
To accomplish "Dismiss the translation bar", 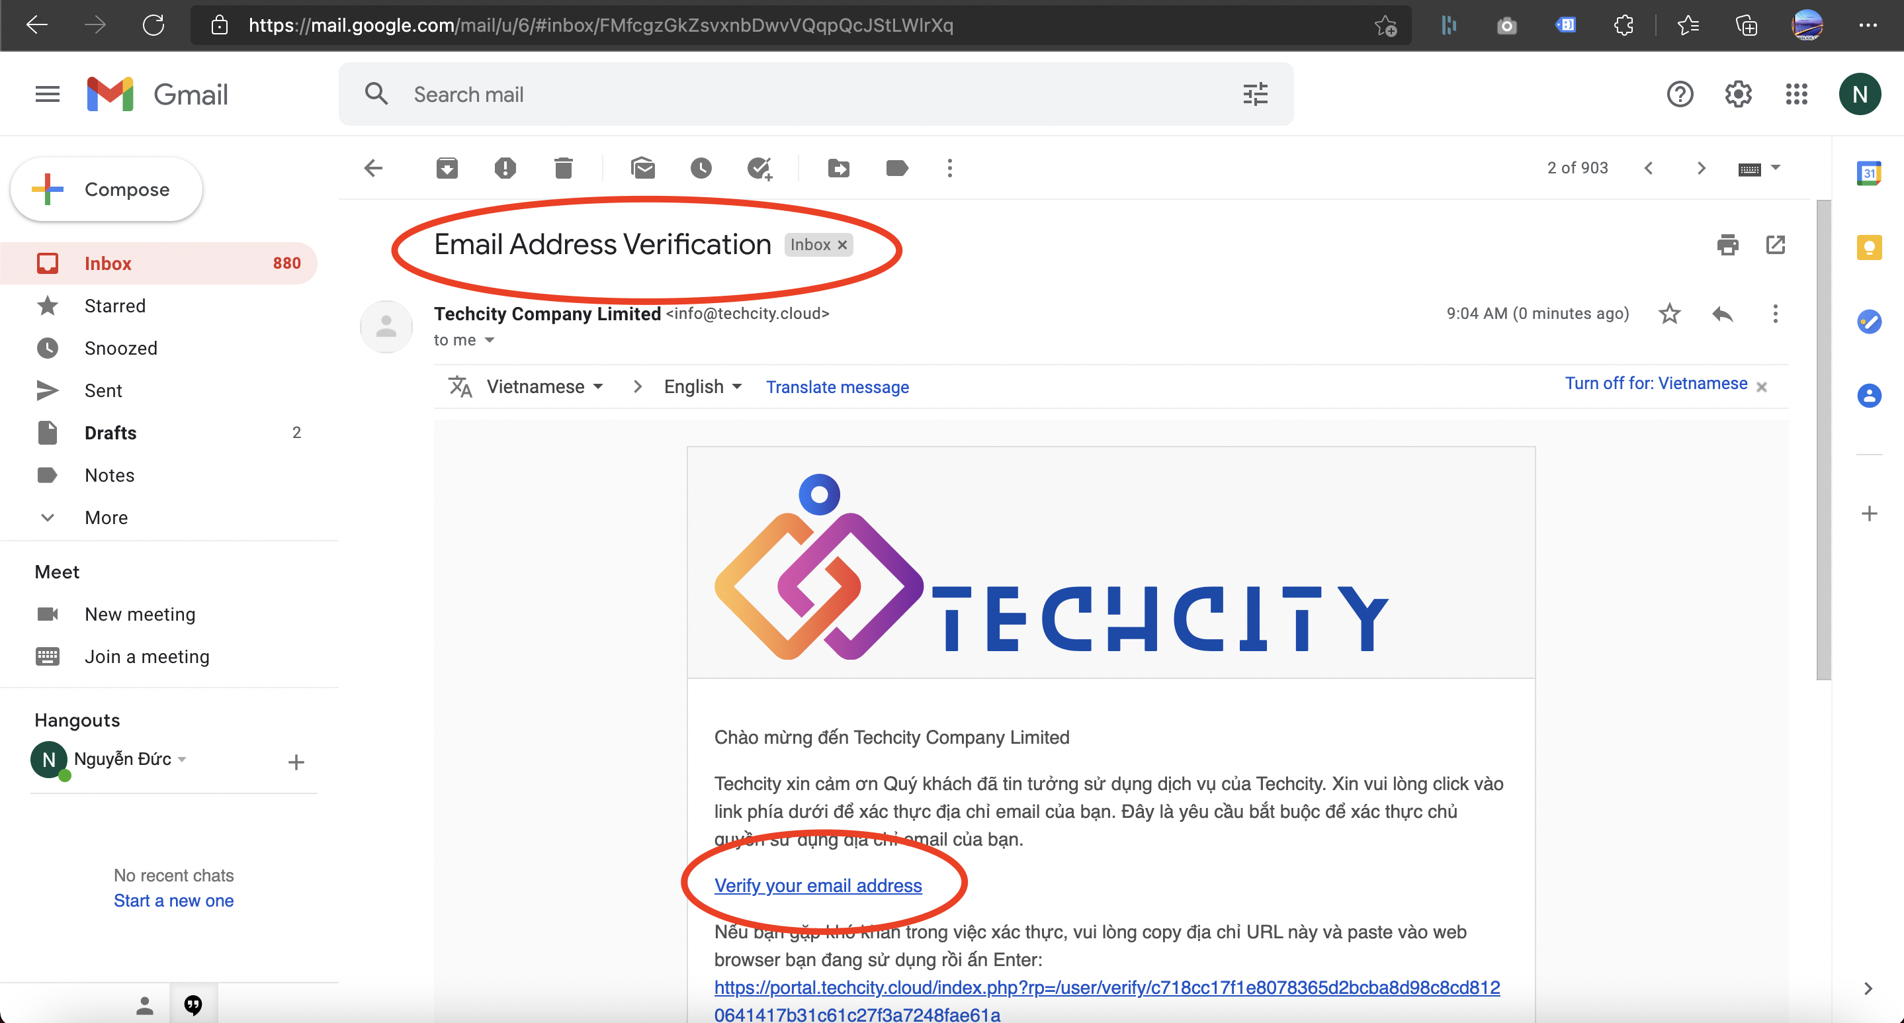I will 1761,386.
